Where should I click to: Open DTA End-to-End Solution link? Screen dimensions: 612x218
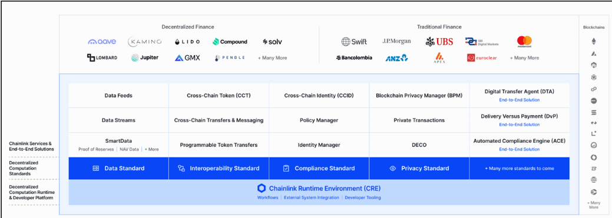click(x=519, y=100)
